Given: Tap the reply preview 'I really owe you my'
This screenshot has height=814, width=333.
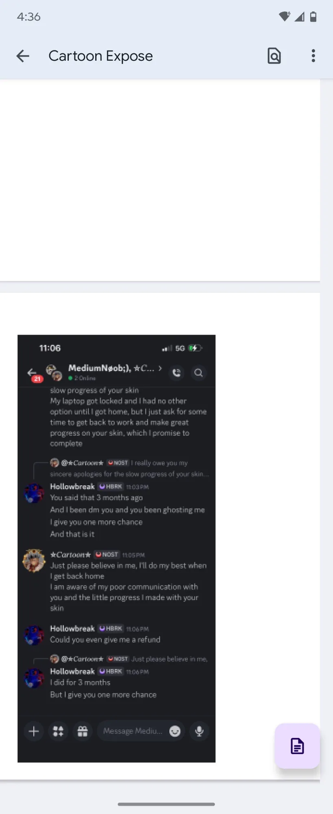Looking at the screenshot, I should coord(160,463).
